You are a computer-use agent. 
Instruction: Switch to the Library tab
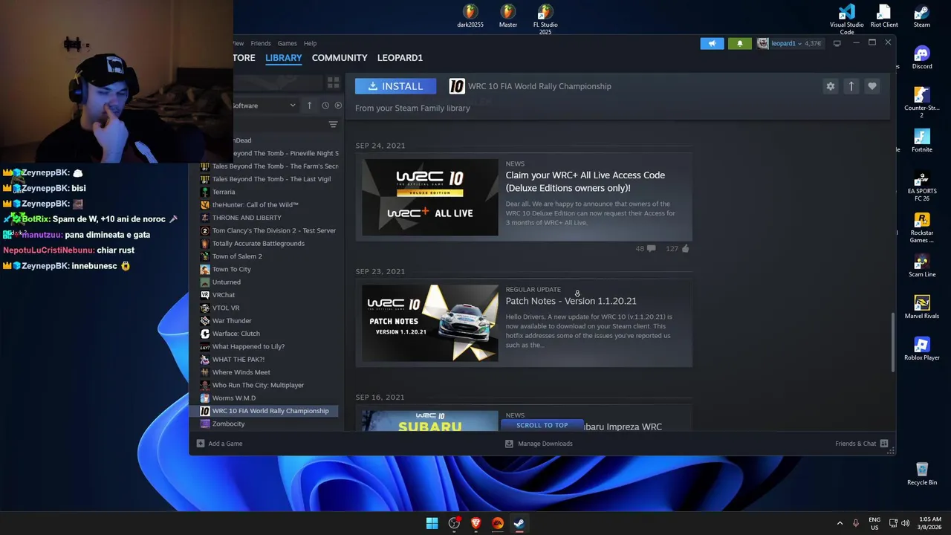(284, 58)
